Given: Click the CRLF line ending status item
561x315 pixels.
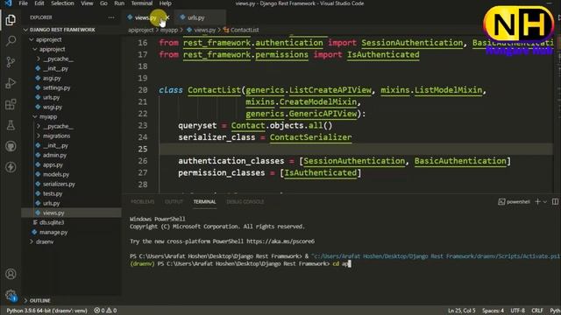Looking at the screenshot, I should (537, 311).
